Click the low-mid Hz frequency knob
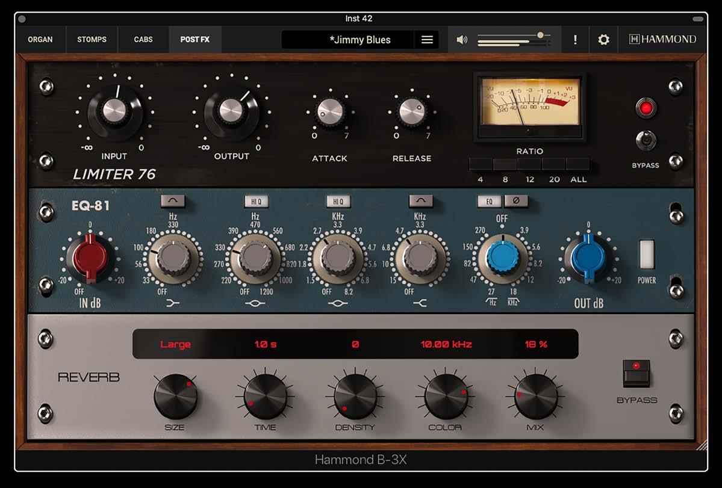 (x=255, y=259)
